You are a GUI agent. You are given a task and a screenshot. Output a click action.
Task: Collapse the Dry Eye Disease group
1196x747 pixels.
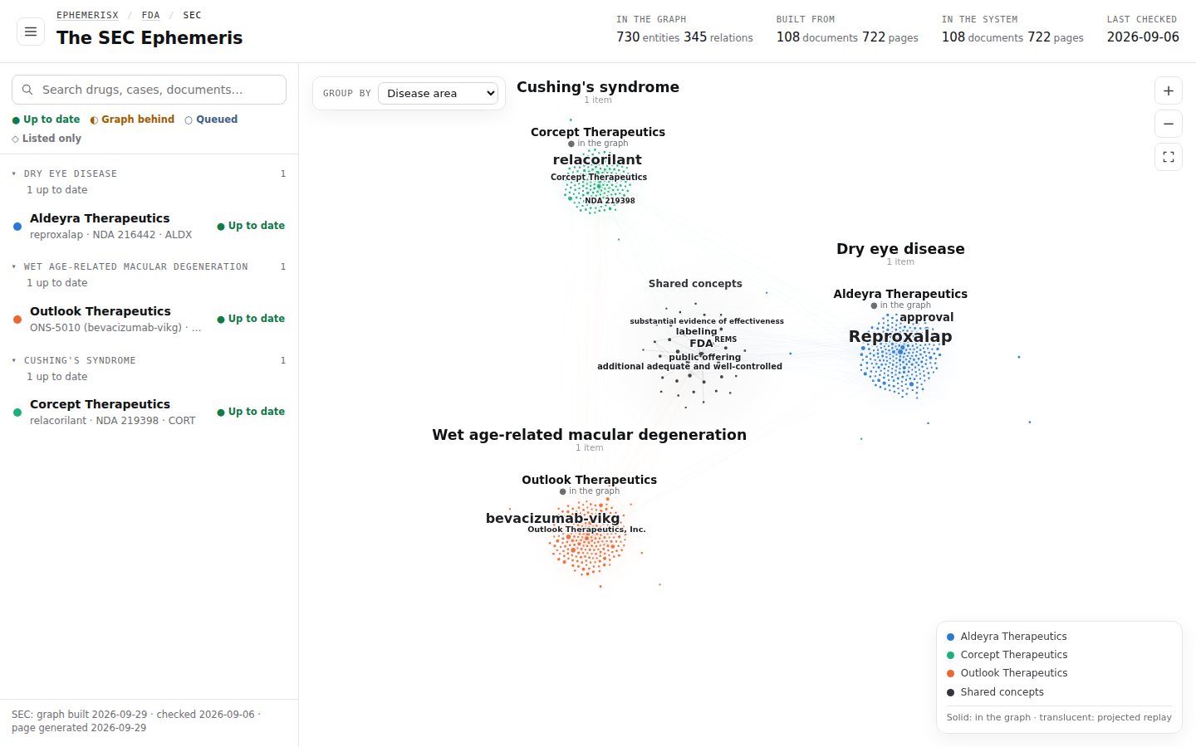149,173
